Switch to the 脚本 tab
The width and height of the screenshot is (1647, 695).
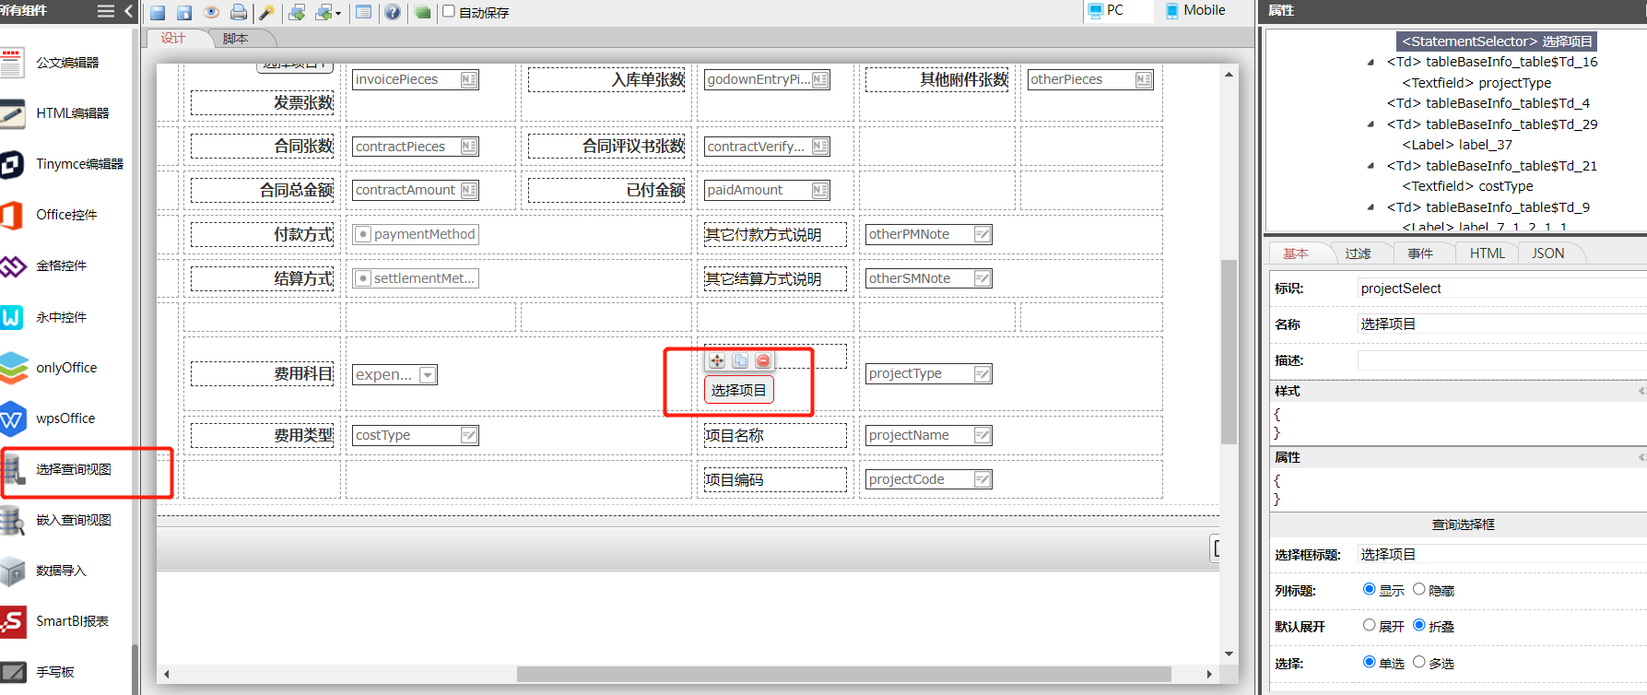click(236, 39)
